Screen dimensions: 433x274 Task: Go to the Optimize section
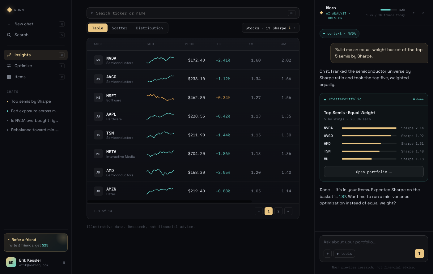click(36, 66)
